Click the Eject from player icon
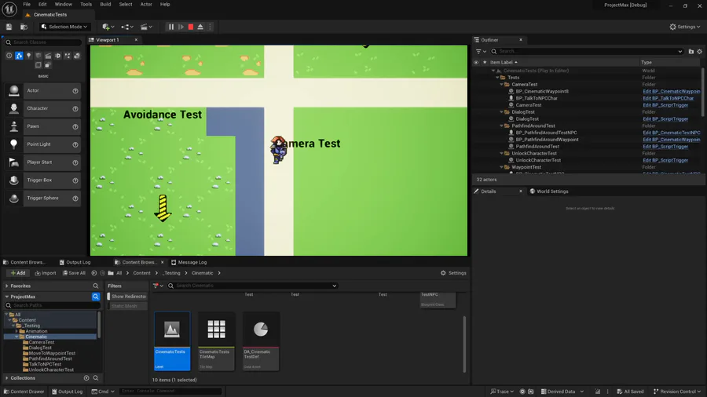The image size is (707, 397). [x=200, y=27]
